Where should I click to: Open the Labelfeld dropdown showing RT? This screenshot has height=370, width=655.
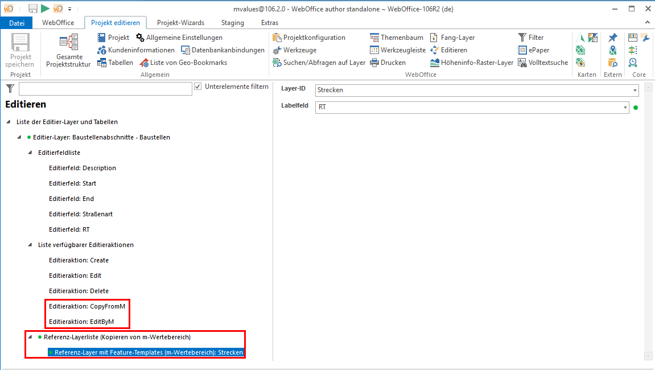(624, 108)
